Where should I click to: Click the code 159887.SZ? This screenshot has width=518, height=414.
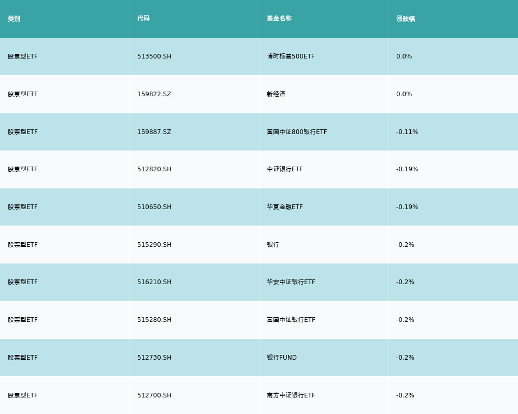(x=154, y=132)
